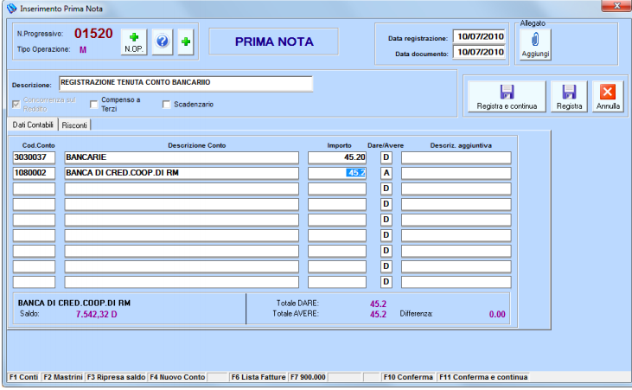Click the Descrizione text field
The height and width of the screenshot is (390, 632).
point(186,83)
